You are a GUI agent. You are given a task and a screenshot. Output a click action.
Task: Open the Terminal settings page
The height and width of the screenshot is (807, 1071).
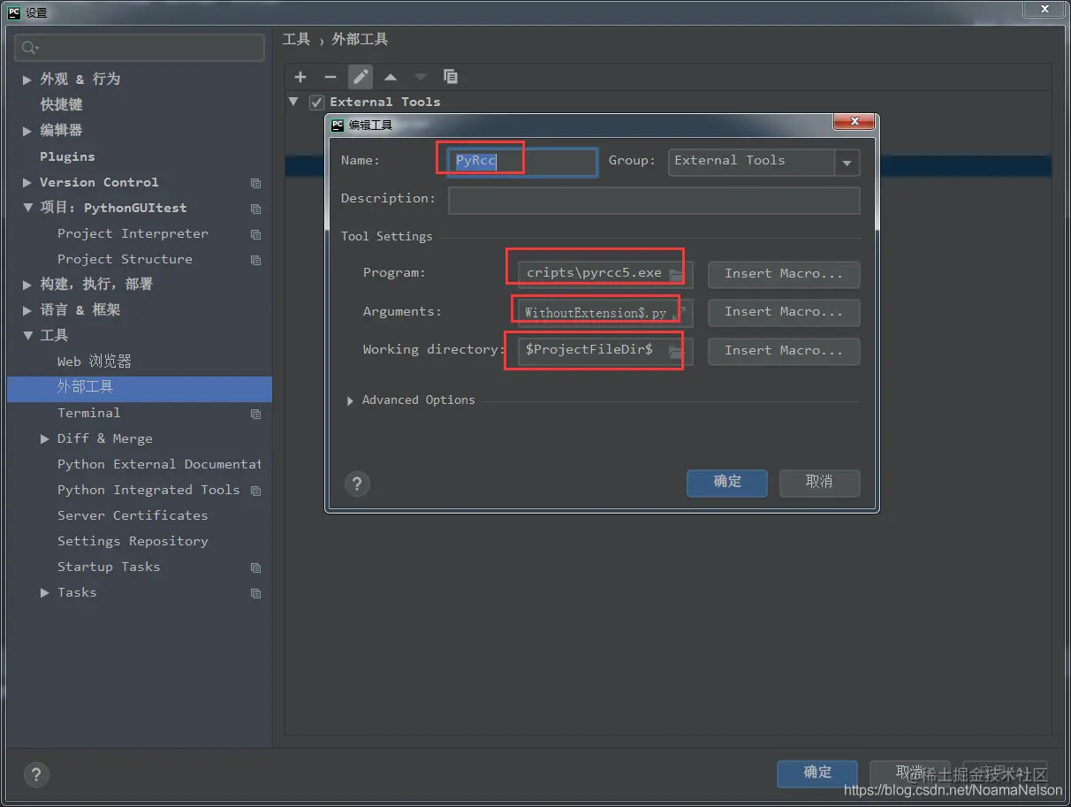(x=88, y=413)
